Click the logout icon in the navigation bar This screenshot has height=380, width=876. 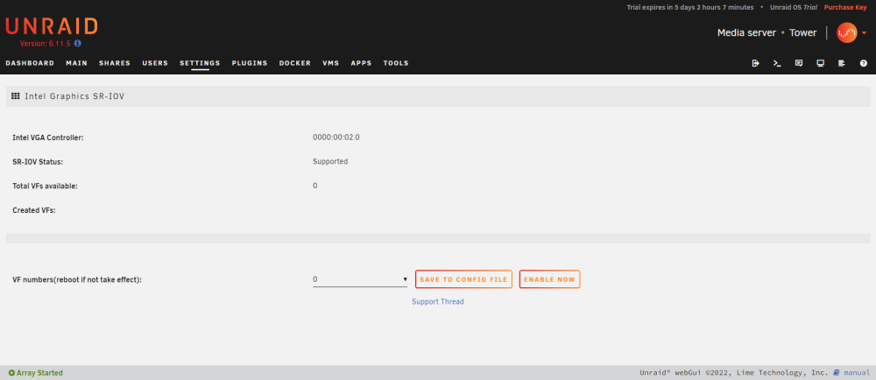[x=755, y=63]
